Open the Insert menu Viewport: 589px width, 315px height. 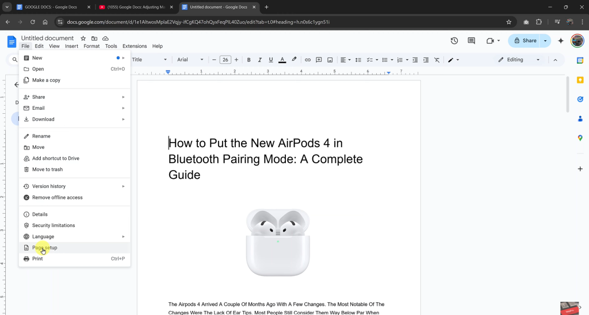(71, 46)
